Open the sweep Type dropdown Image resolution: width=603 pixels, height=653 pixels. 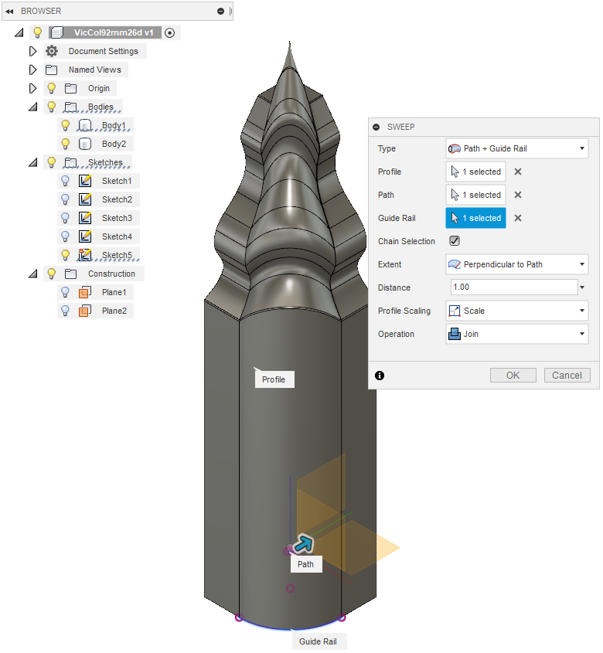click(516, 148)
